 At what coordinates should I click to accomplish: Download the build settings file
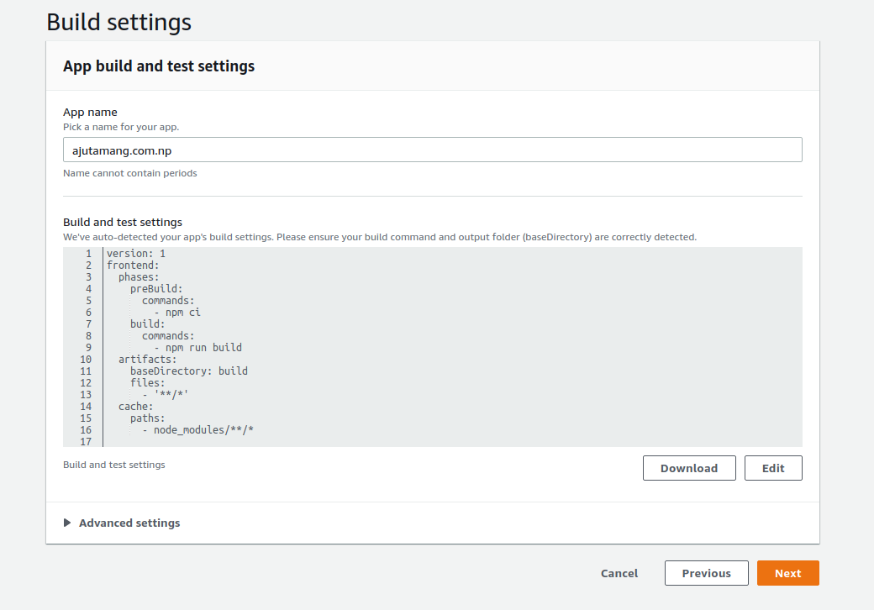(x=688, y=468)
